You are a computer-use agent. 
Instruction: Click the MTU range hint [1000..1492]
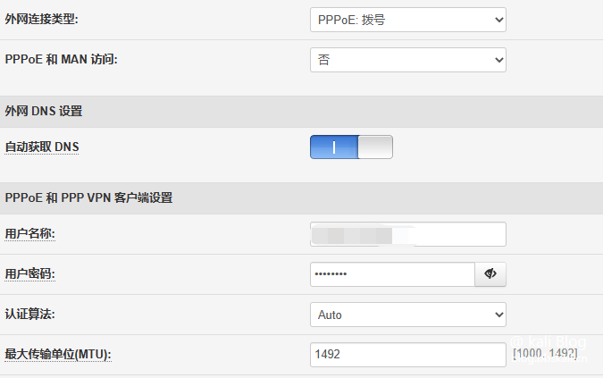coord(545,353)
